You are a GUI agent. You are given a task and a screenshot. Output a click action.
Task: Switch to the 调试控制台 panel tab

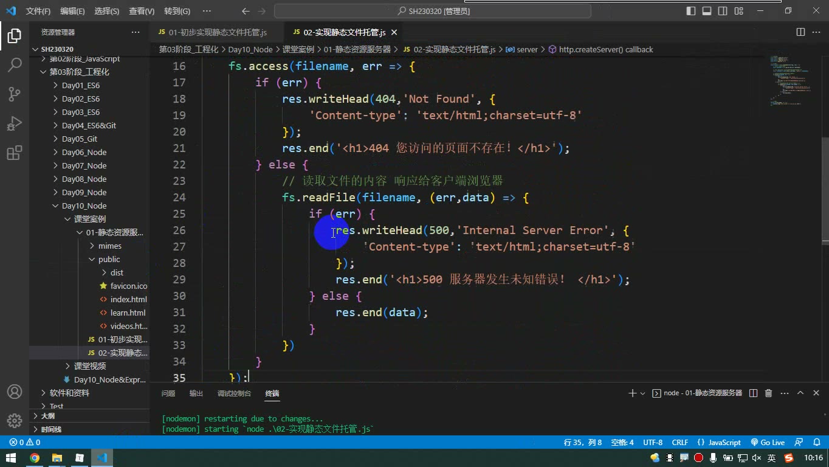pos(234,393)
